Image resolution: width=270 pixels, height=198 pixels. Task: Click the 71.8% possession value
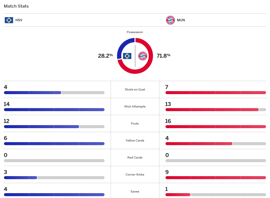tap(163, 56)
